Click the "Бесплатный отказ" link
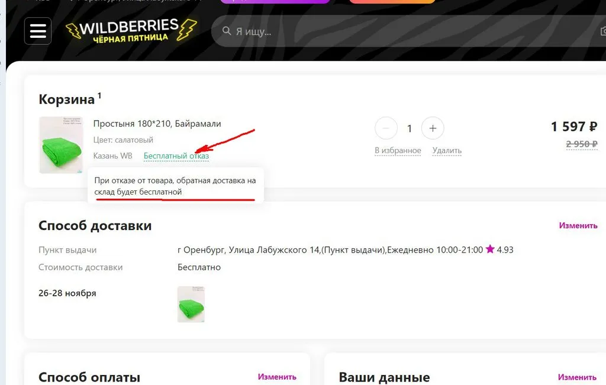 coord(176,156)
